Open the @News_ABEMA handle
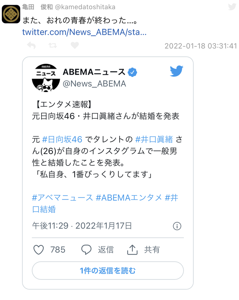The image size is (239, 300). click(94, 84)
